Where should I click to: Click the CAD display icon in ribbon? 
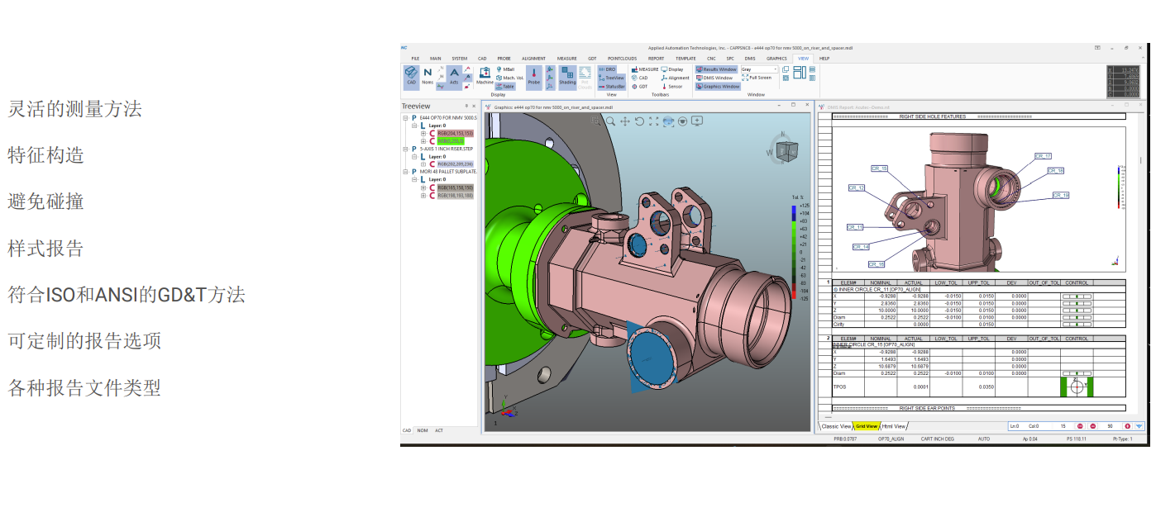(411, 76)
